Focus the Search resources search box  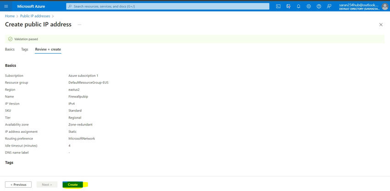pyautogui.click(x=167, y=6)
